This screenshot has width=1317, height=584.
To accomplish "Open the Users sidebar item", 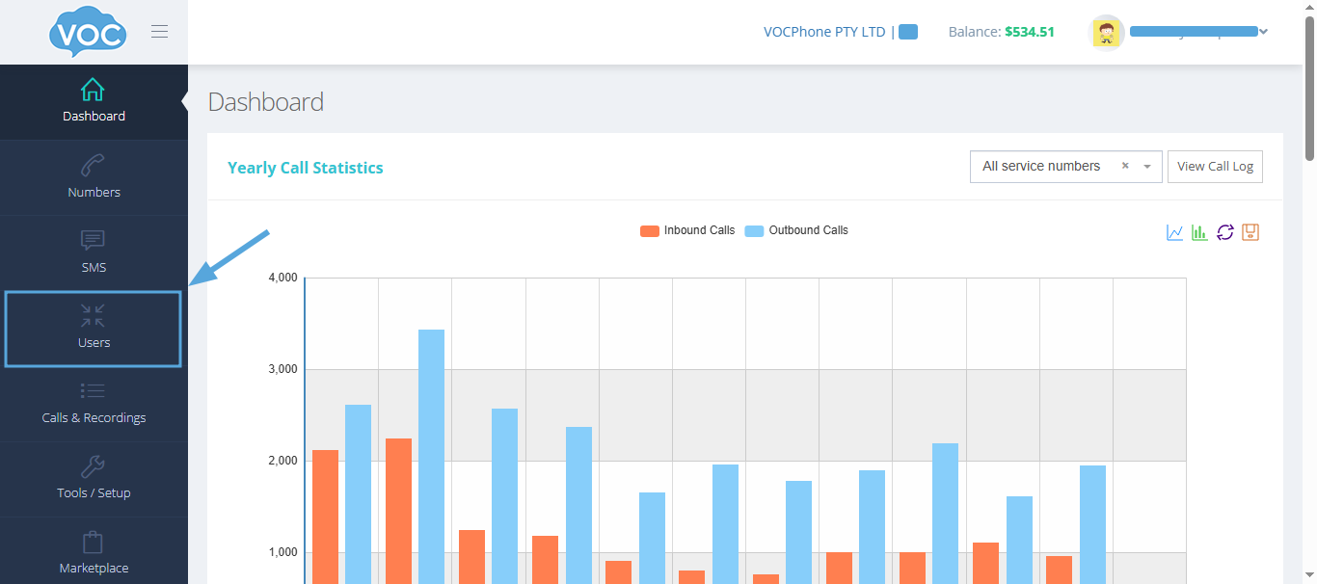I will (x=94, y=328).
